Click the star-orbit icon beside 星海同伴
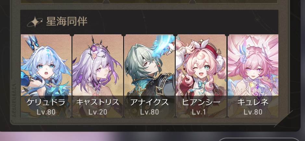The width and height of the screenshot is (305, 141). (x=35, y=22)
